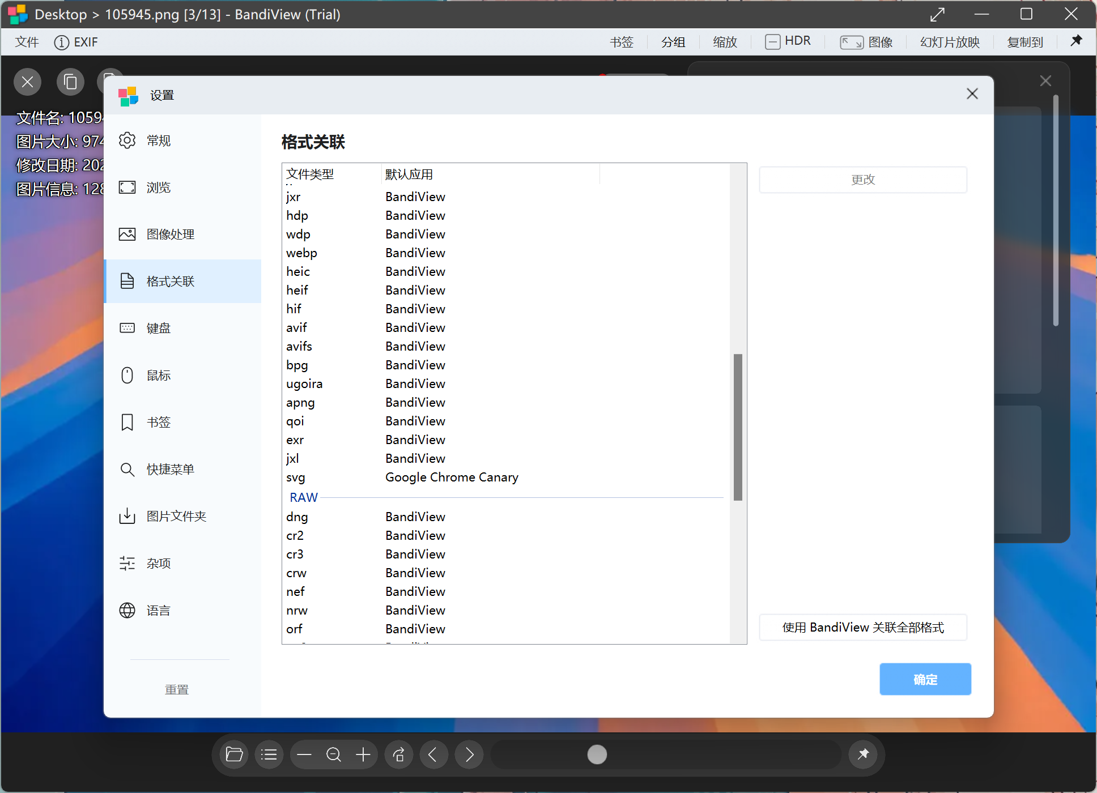Click the background panel vertical scrollbar

[x=1056, y=211]
